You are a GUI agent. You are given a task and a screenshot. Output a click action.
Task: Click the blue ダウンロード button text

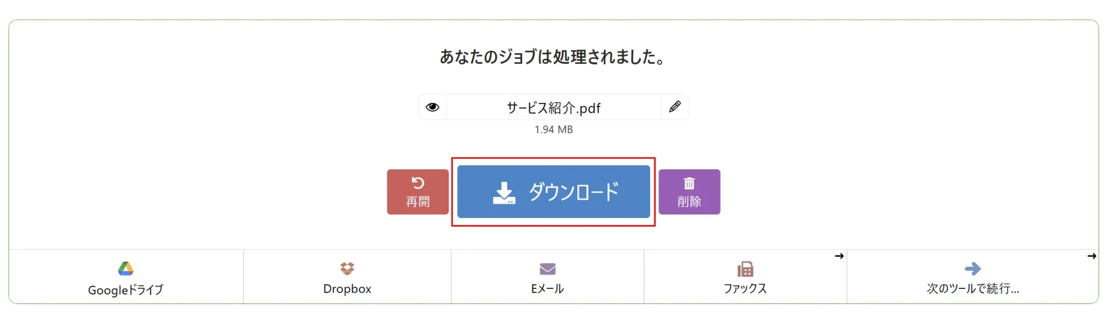click(574, 192)
